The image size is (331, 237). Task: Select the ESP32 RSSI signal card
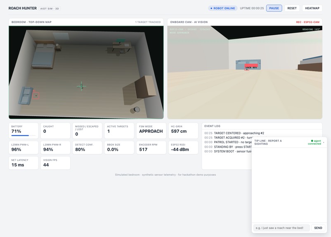pos(183,148)
